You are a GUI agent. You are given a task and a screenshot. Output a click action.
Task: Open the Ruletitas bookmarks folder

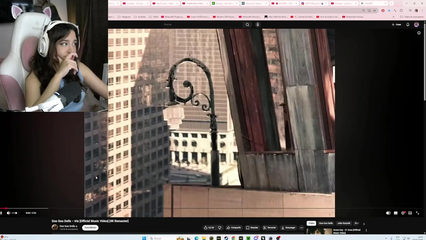pyautogui.click(x=140, y=17)
